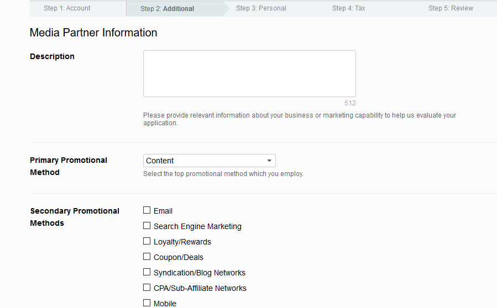The width and height of the screenshot is (497, 308).
Task: Open the Primary Promotional Method dropdown
Action: tap(209, 161)
